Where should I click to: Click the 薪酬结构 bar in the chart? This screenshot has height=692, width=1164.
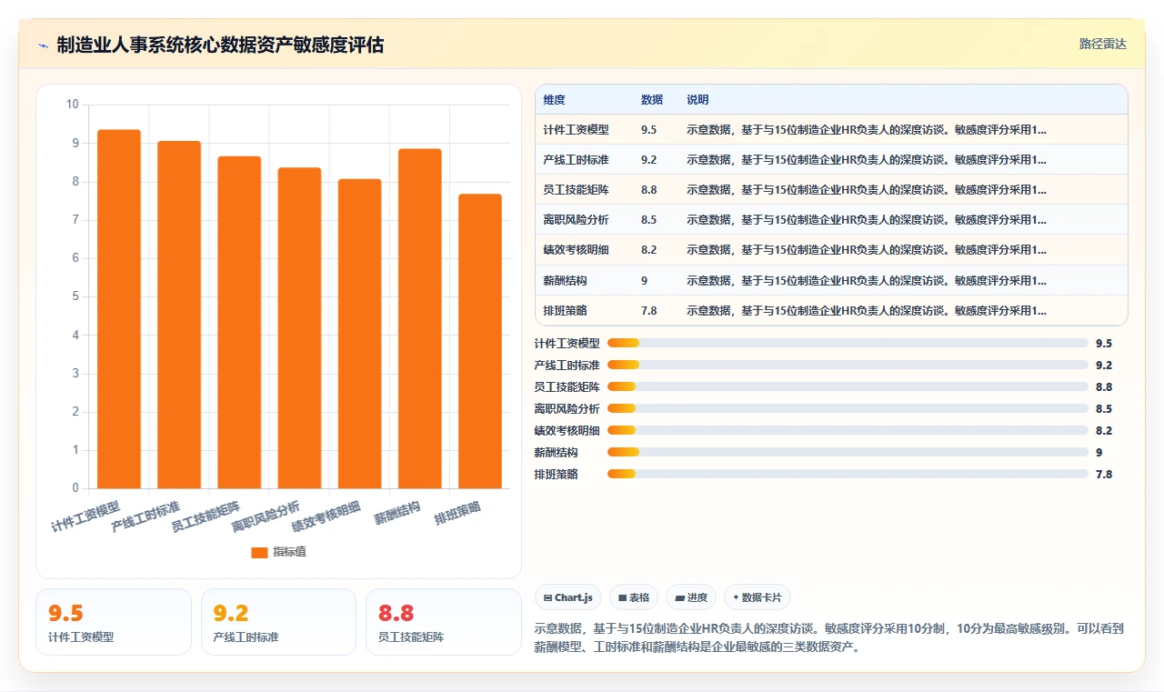click(x=420, y=318)
